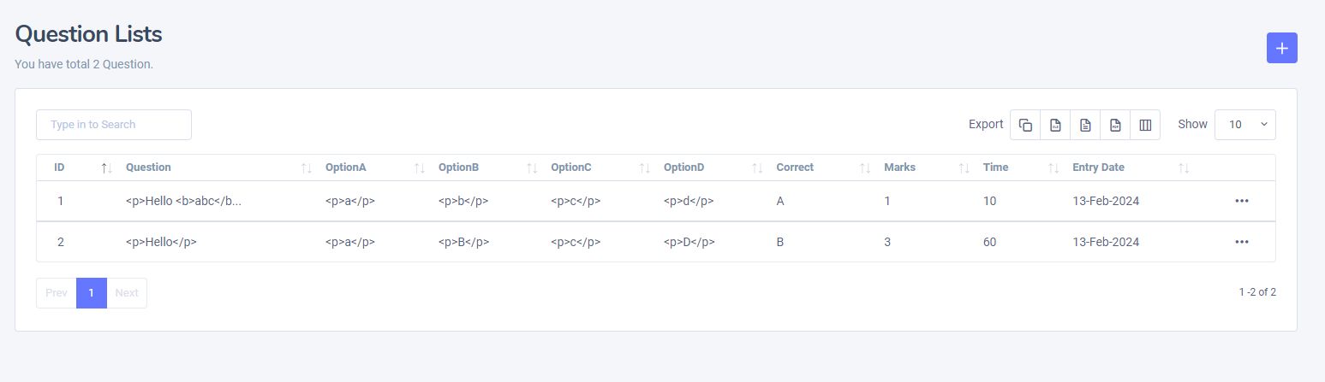This screenshot has width=1325, height=382.
Task: Open the three-dot actions menu for question 2
Action: (x=1242, y=242)
